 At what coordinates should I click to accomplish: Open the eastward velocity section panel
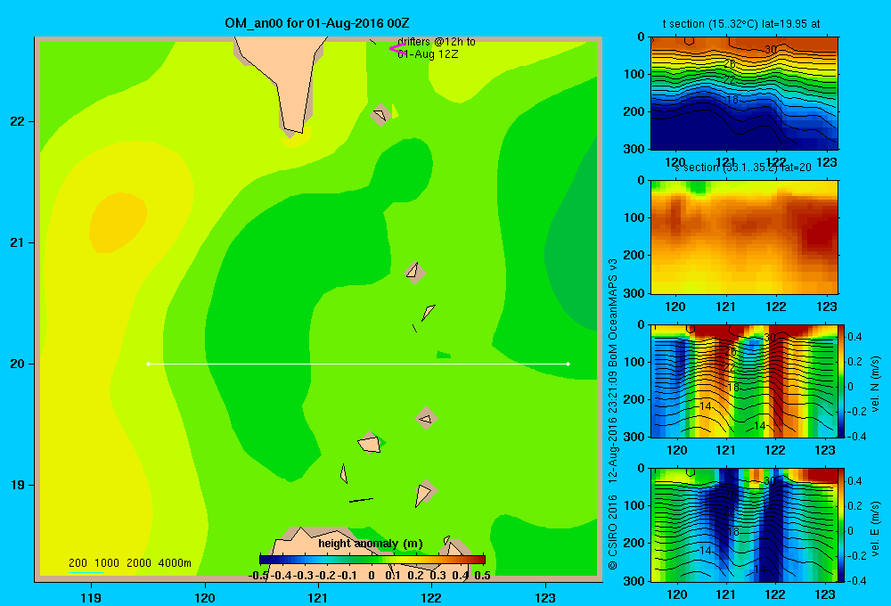click(744, 525)
